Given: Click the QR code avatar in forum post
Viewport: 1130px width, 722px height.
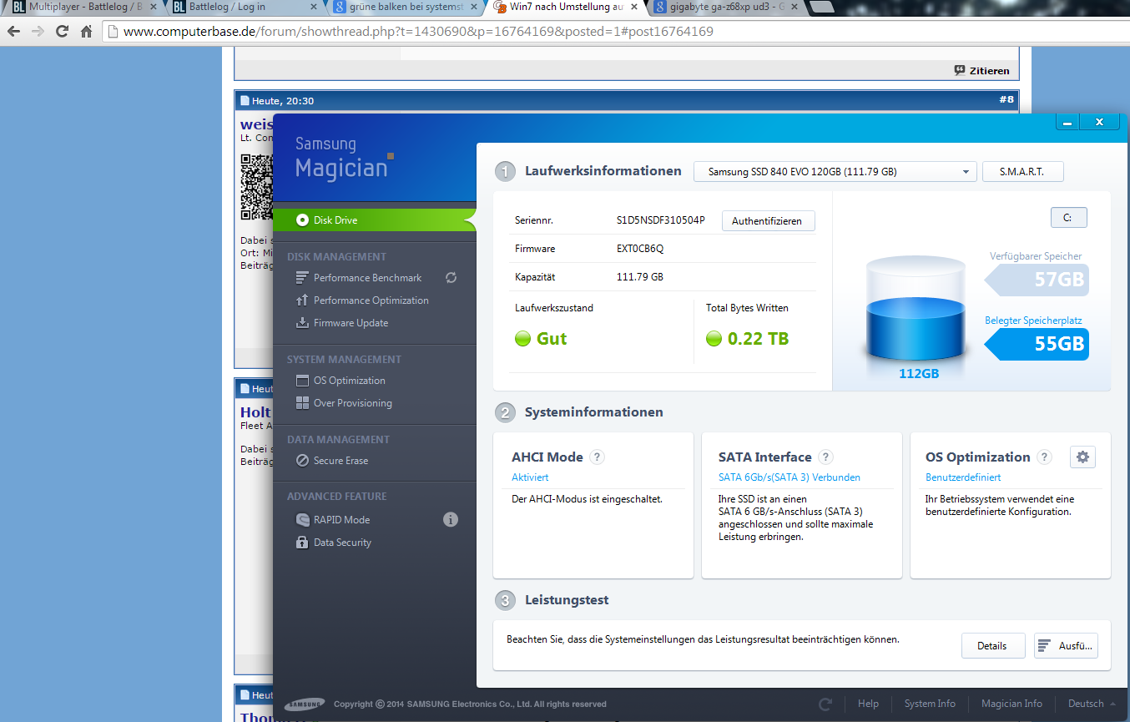Looking at the screenshot, I should [x=257, y=186].
